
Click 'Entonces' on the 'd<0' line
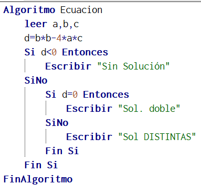point(85,52)
